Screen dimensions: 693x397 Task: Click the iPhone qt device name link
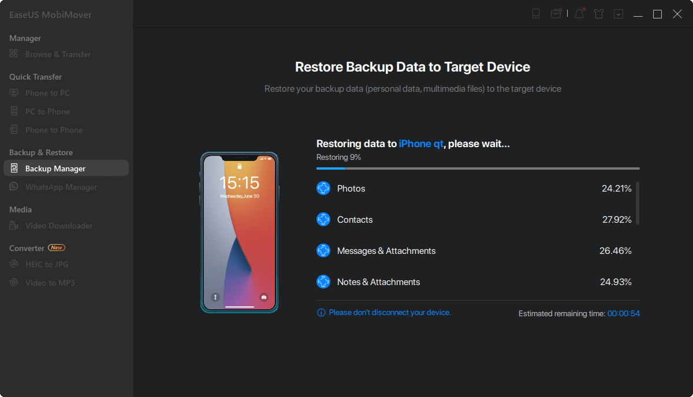click(421, 144)
